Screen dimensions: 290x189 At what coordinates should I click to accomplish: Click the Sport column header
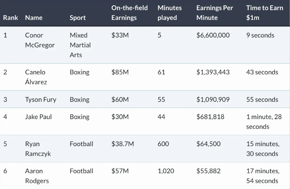click(78, 18)
